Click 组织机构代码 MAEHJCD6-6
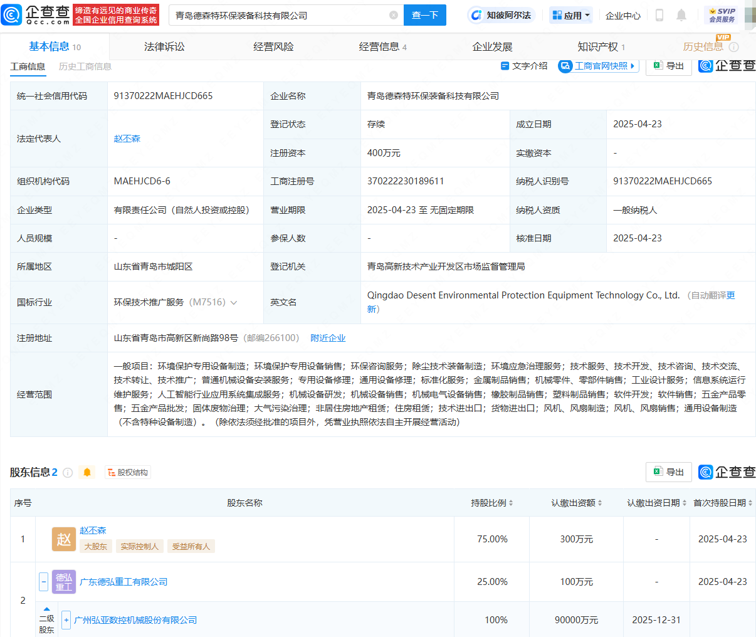This screenshot has width=756, height=637. pos(142,181)
